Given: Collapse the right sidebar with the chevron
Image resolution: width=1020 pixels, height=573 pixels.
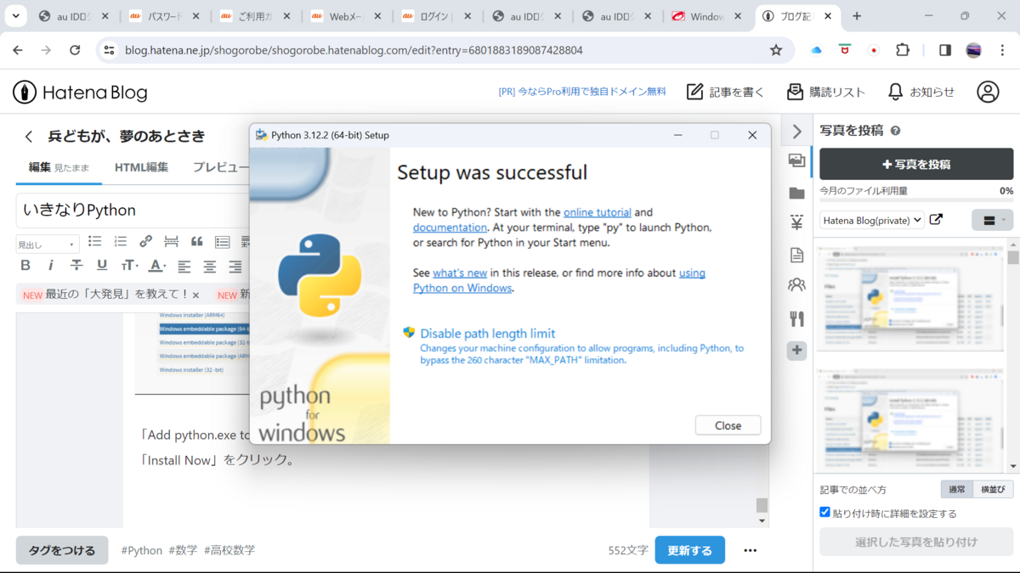Looking at the screenshot, I should tap(796, 132).
